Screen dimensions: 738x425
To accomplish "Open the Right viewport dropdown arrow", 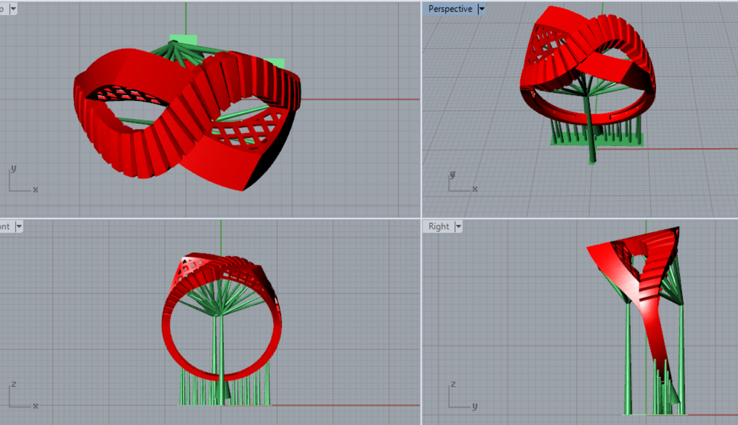I will tap(458, 226).
